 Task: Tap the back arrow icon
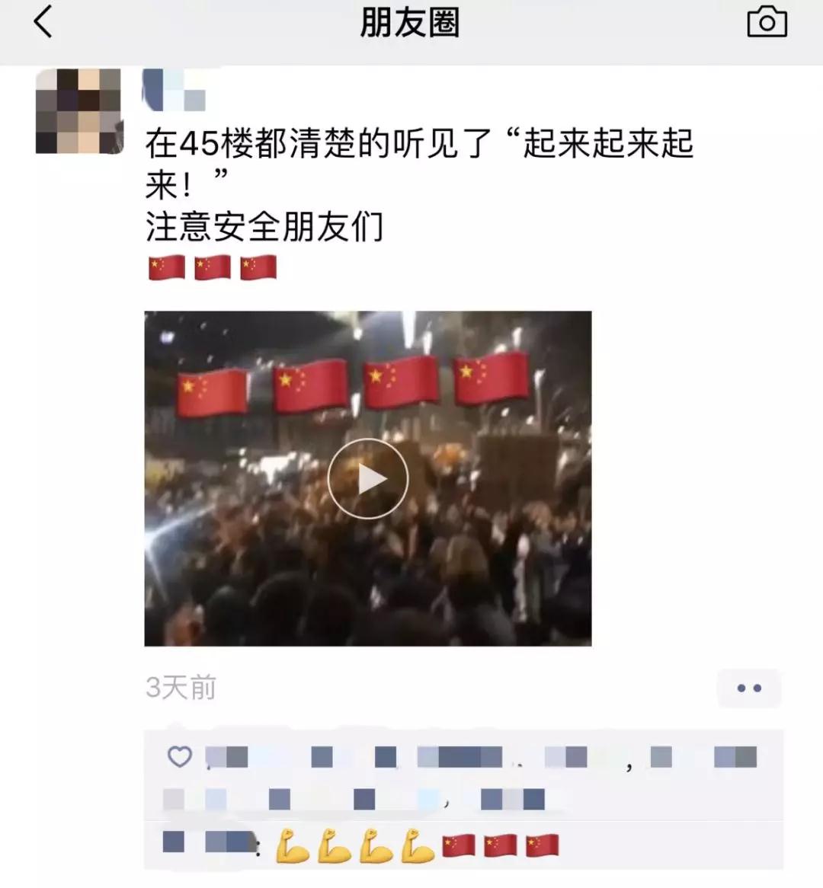43,21
